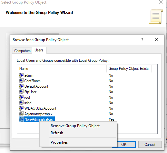
Task: Select the ConfRoom entry
Action: click(32, 81)
